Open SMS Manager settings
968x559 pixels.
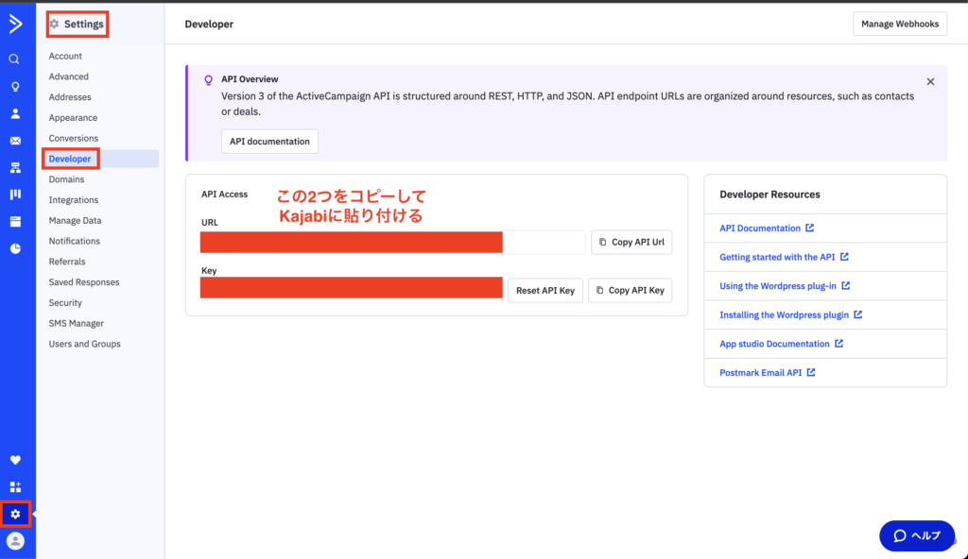click(x=77, y=323)
